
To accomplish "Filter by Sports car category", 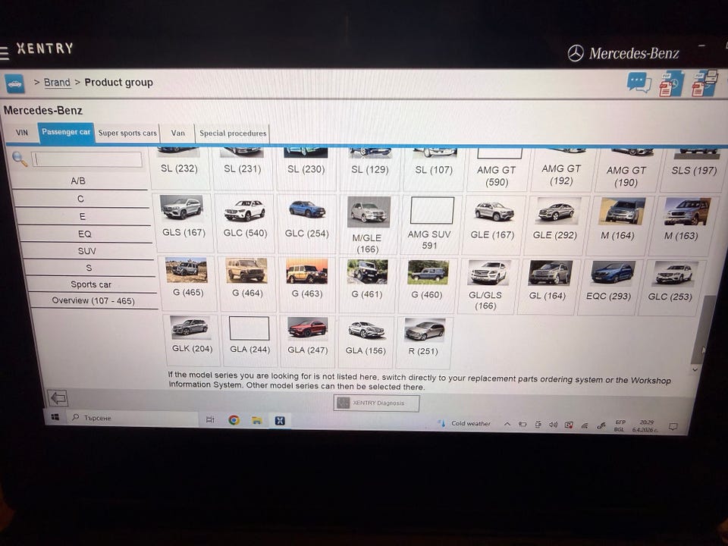I will click(91, 284).
